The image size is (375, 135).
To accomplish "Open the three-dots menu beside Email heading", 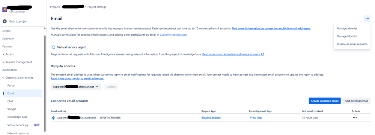I will (x=367, y=19).
